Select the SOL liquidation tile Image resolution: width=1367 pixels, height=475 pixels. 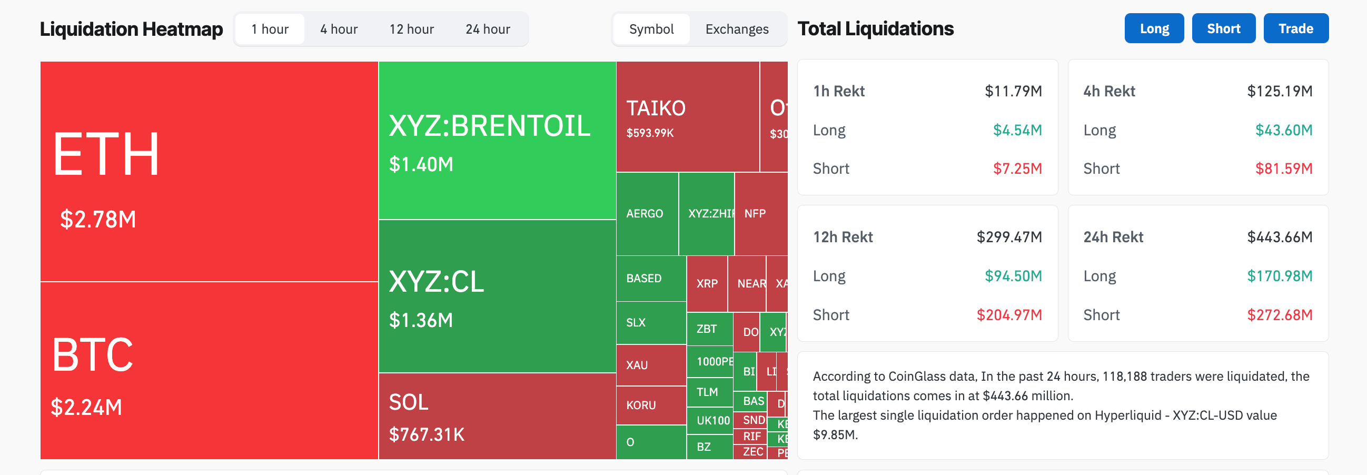tap(497, 416)
